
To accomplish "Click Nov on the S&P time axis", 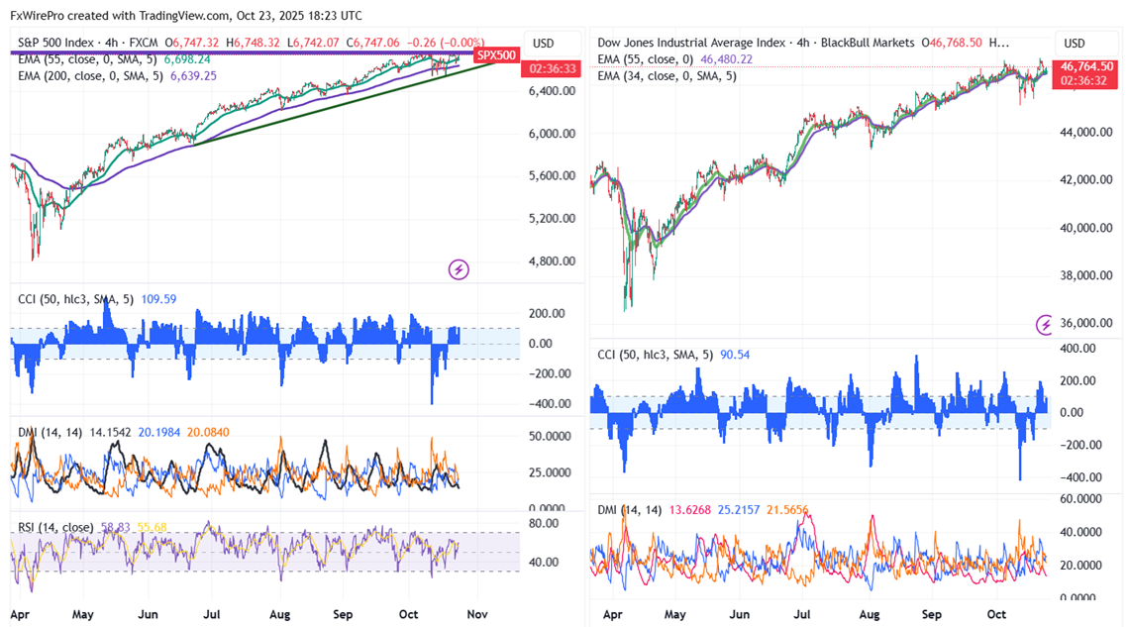I will click(477, 614).
